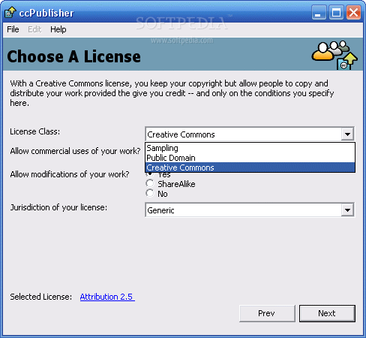Open the Attribution 2.5 license link
The width and height of the screenshot is (366, 338).
(107, 297)
